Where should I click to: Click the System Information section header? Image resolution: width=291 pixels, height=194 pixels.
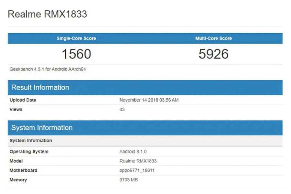click(42, 128)
